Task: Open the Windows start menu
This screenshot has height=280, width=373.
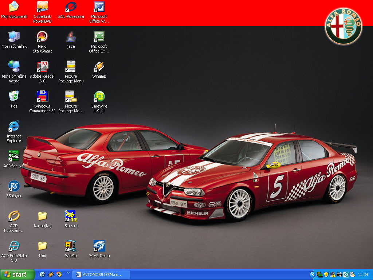Action: [x=17, y=275]
